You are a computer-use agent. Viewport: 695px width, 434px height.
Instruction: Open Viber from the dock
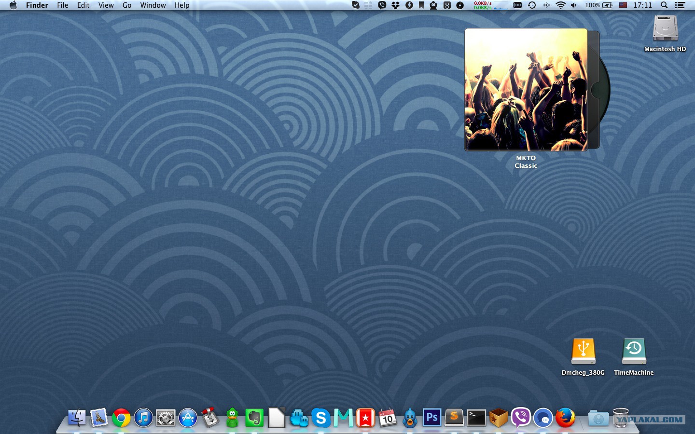coord(521,418)
